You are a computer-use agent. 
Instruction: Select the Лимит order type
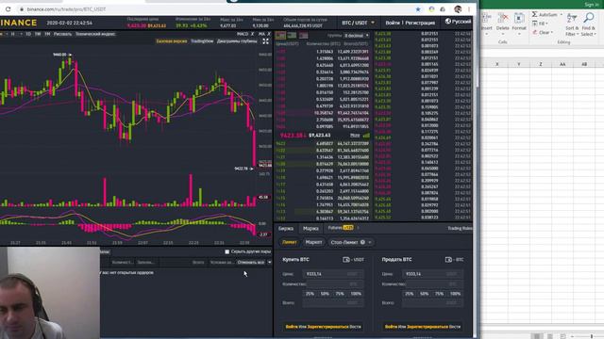[290, 242]
